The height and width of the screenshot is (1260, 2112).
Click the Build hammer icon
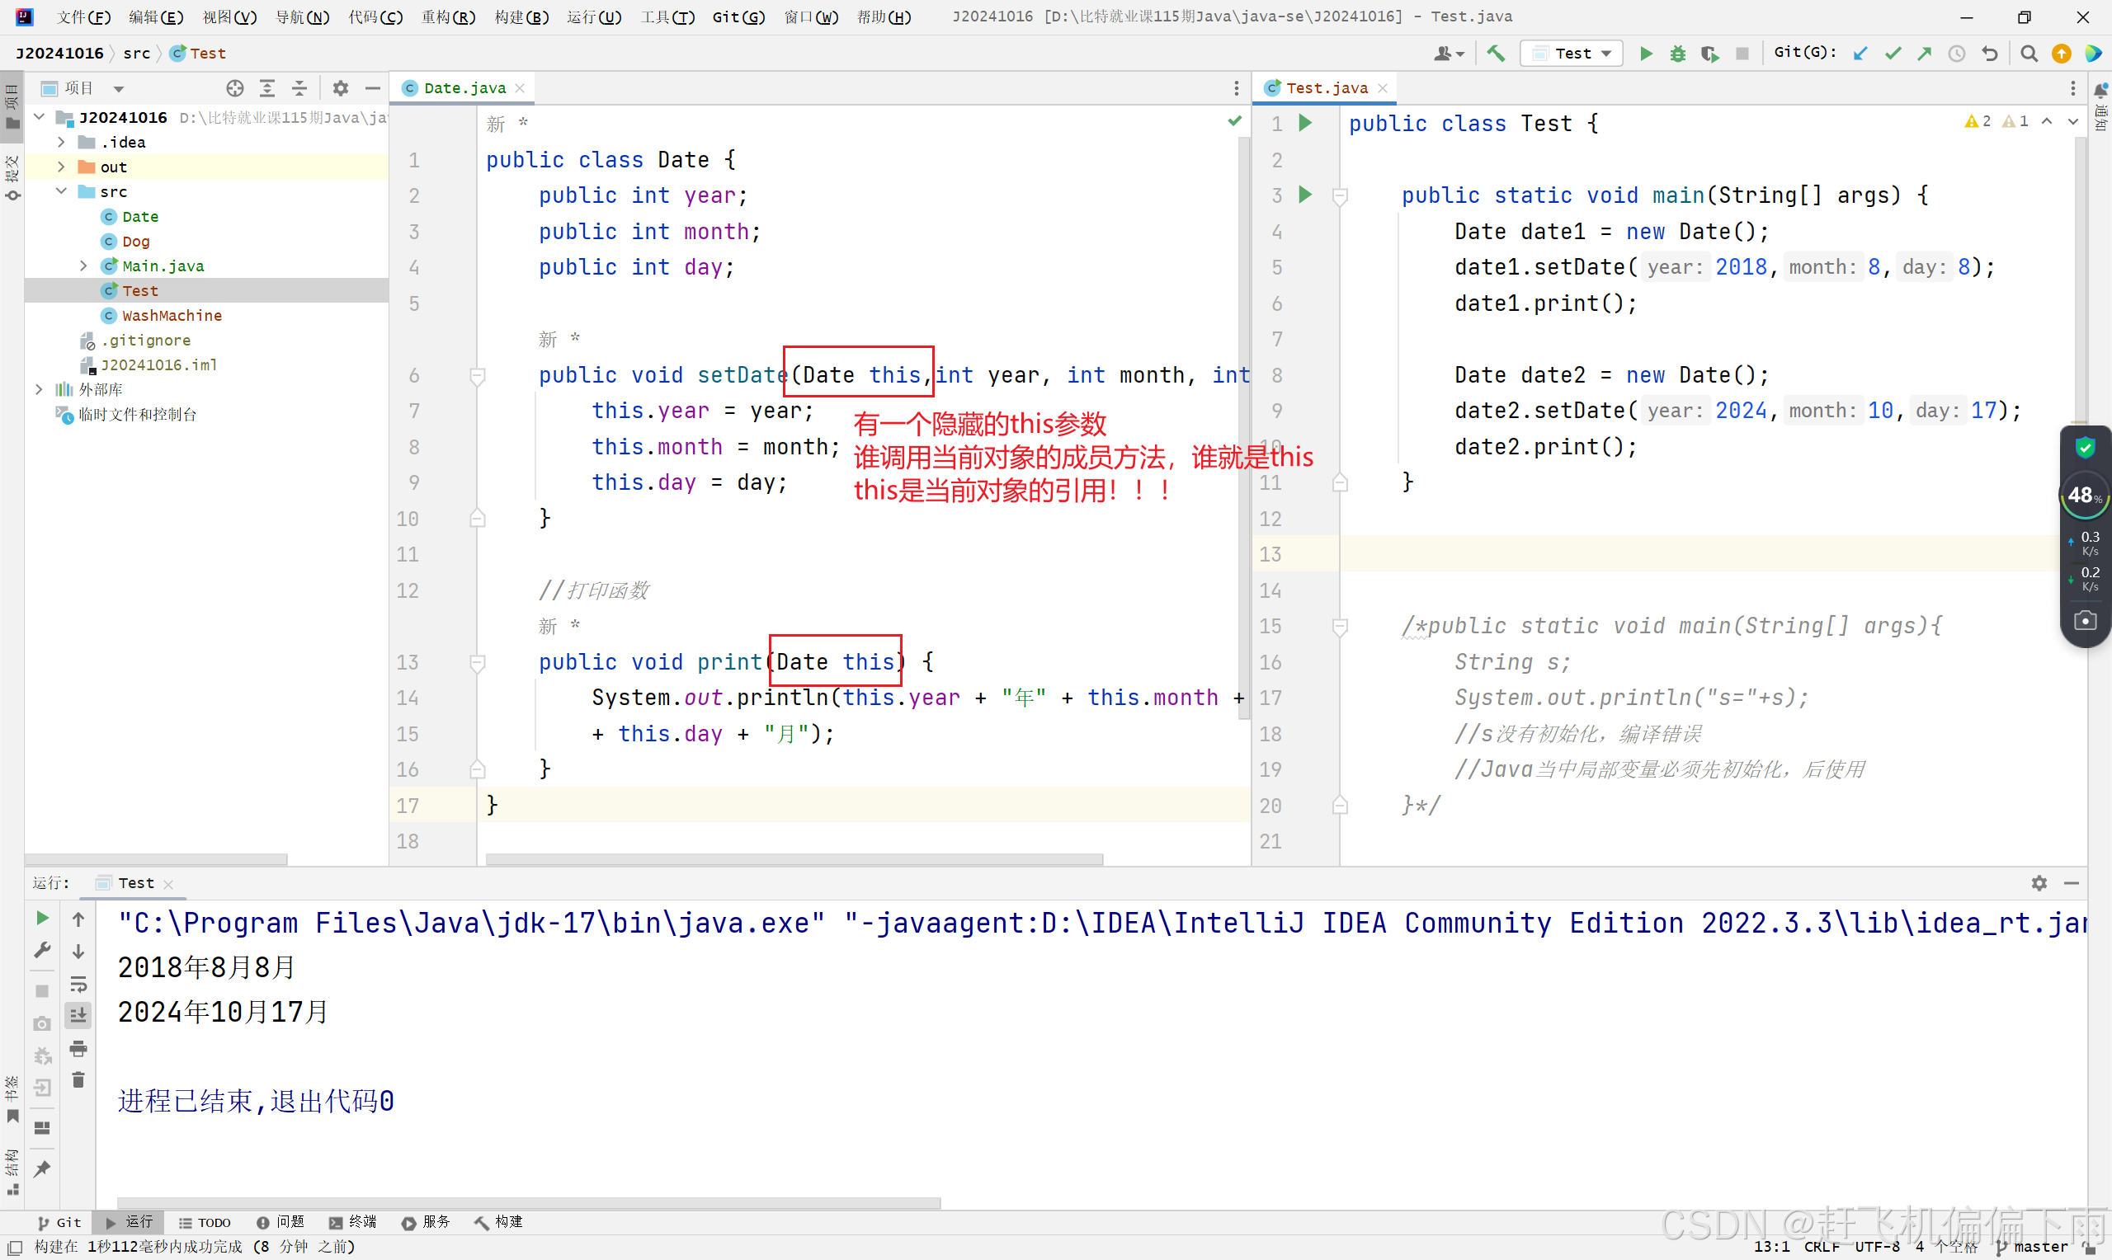click(x=1496, y=54)
